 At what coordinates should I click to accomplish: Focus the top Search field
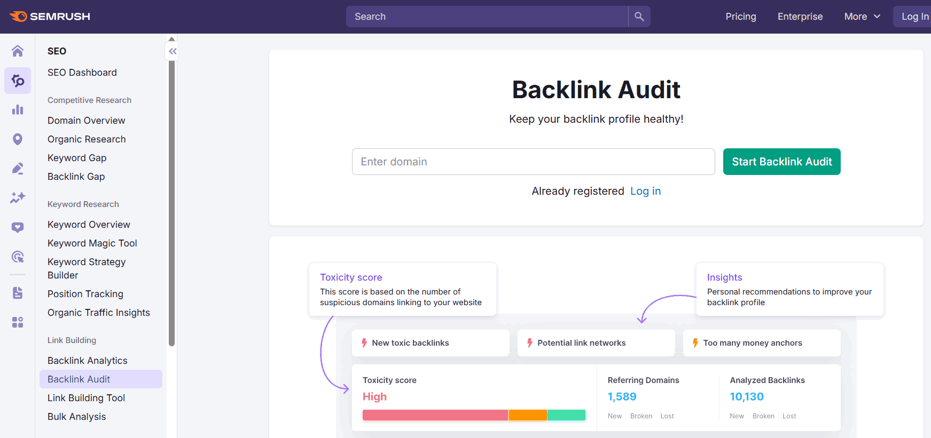tap(487, 17)
